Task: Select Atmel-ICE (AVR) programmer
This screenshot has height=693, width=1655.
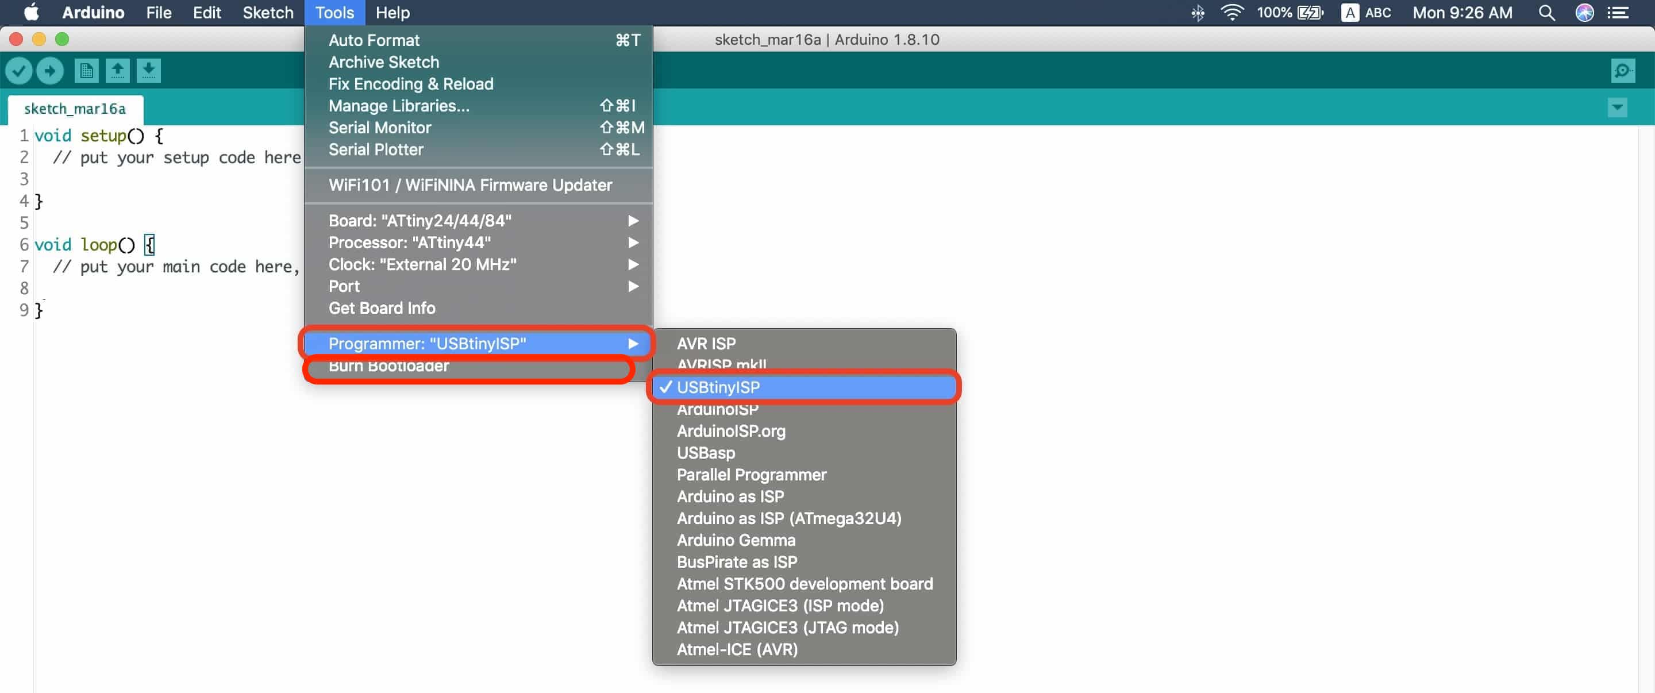Action: point(805,649)
